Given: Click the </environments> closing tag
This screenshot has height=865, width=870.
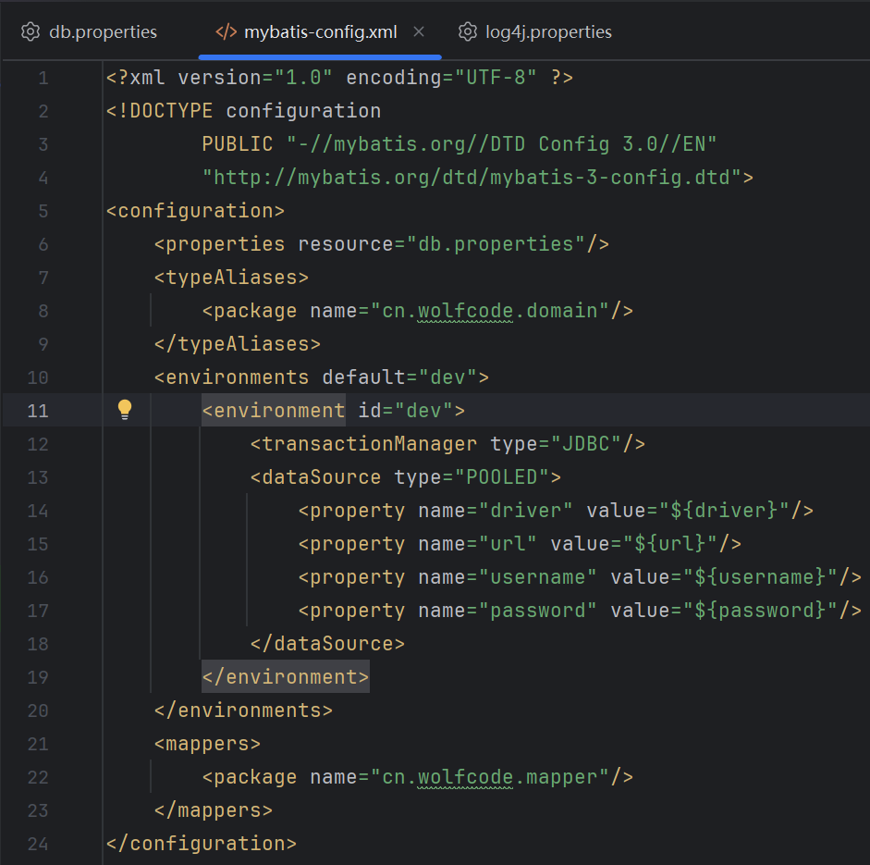Looking at the screenshot, I should pyautogui.click(x=243, y=711).
